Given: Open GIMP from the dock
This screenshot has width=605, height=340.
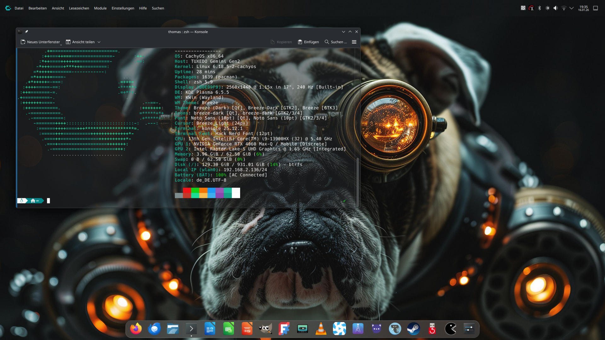Looking at the screenshot, I should coord(265,329).
